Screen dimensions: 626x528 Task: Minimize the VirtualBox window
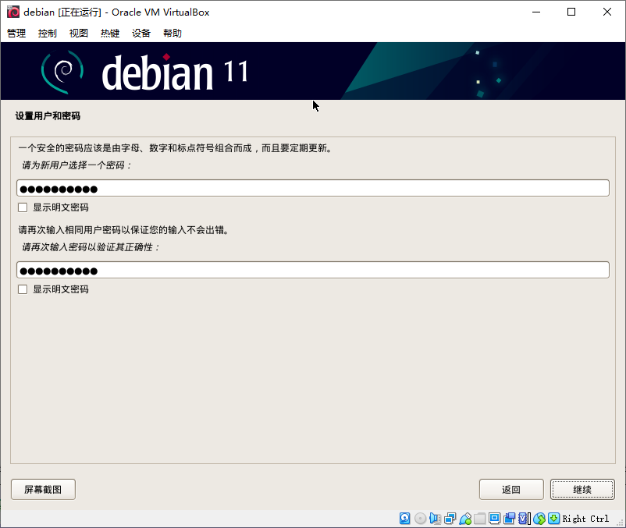pos(536,12)
